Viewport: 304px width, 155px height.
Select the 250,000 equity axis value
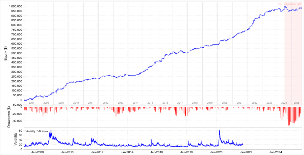pyautogui.click(x=17, y=77)
